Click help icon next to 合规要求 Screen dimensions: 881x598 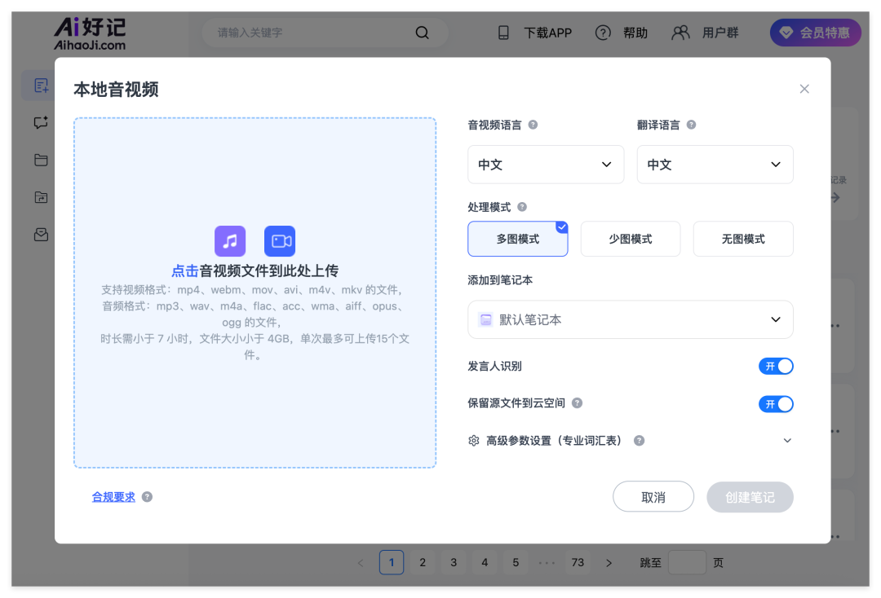[147, 496]
